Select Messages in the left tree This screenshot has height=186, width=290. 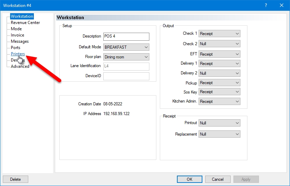tap(20, 41)
